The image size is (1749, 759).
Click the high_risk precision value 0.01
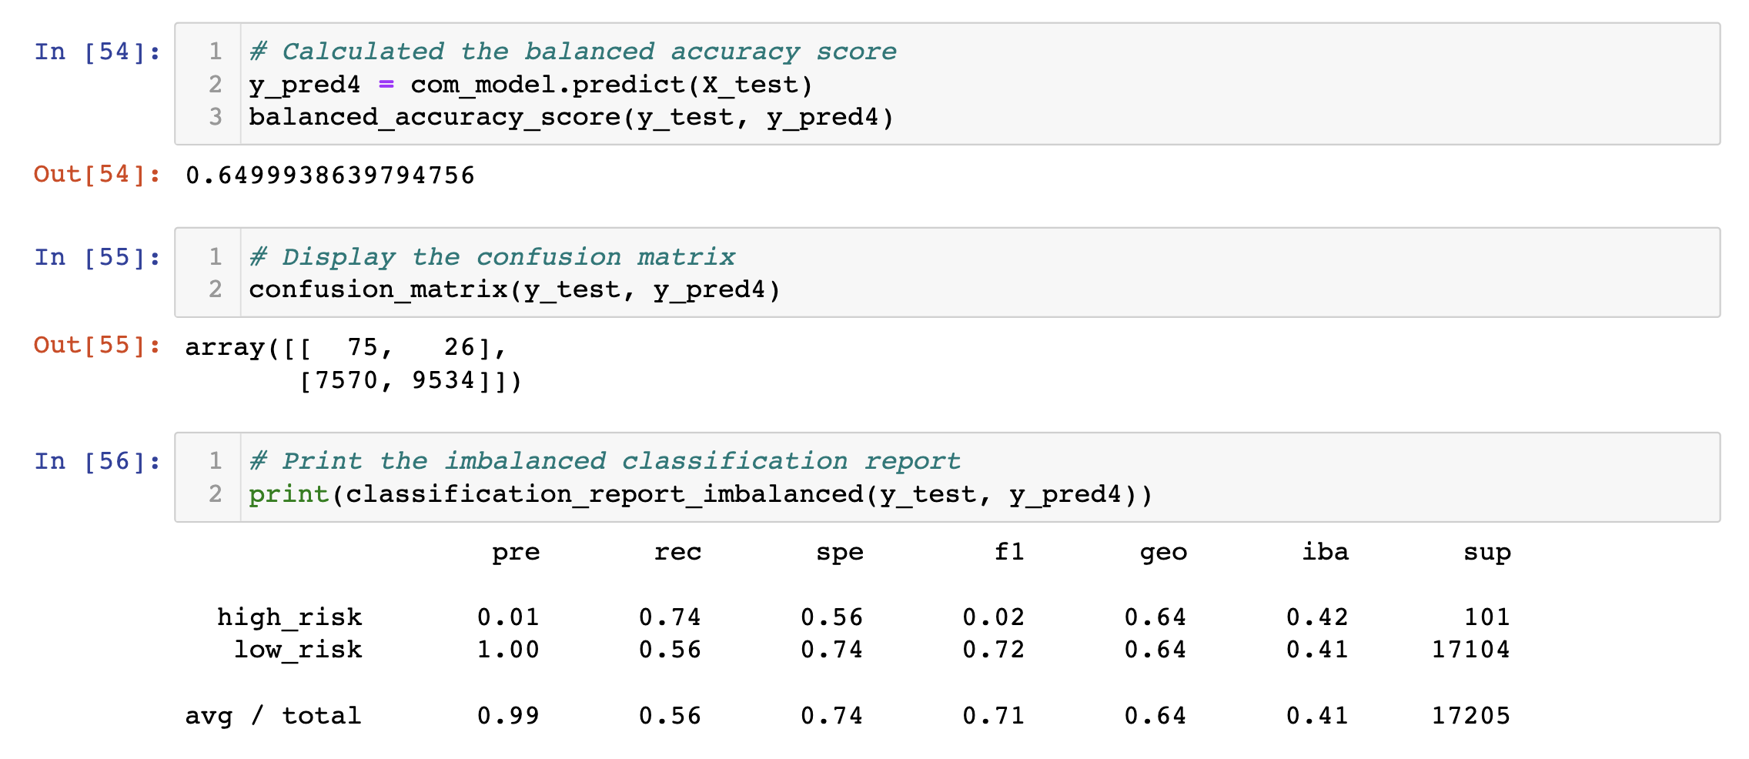(508, 617)
